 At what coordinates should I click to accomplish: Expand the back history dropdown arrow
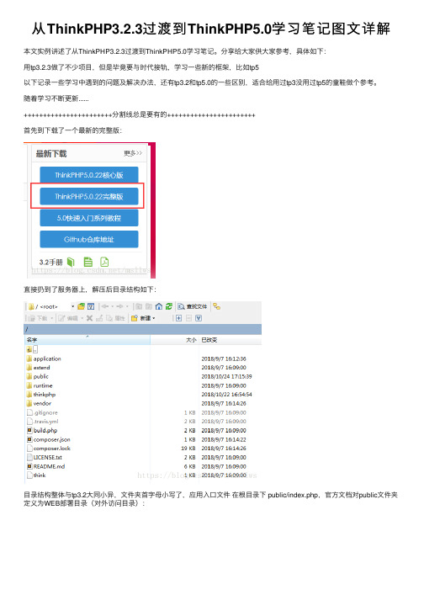(112, 306)
